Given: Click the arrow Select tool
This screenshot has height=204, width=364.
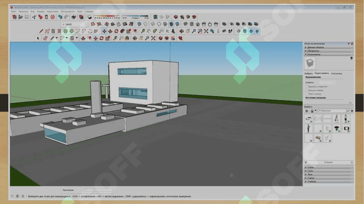Looking at the screenshot, I should coord(38,38).
